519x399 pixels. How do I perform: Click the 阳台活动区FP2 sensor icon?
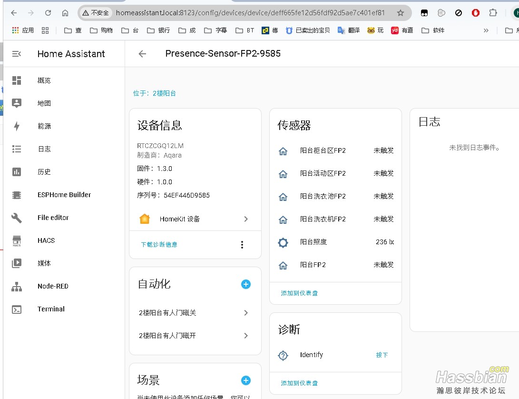(283, 174)
